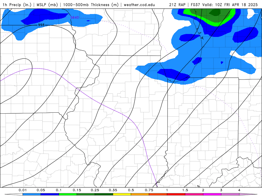262x196 pixels.
Task: Click the '2' legend value
Action: 203,190
